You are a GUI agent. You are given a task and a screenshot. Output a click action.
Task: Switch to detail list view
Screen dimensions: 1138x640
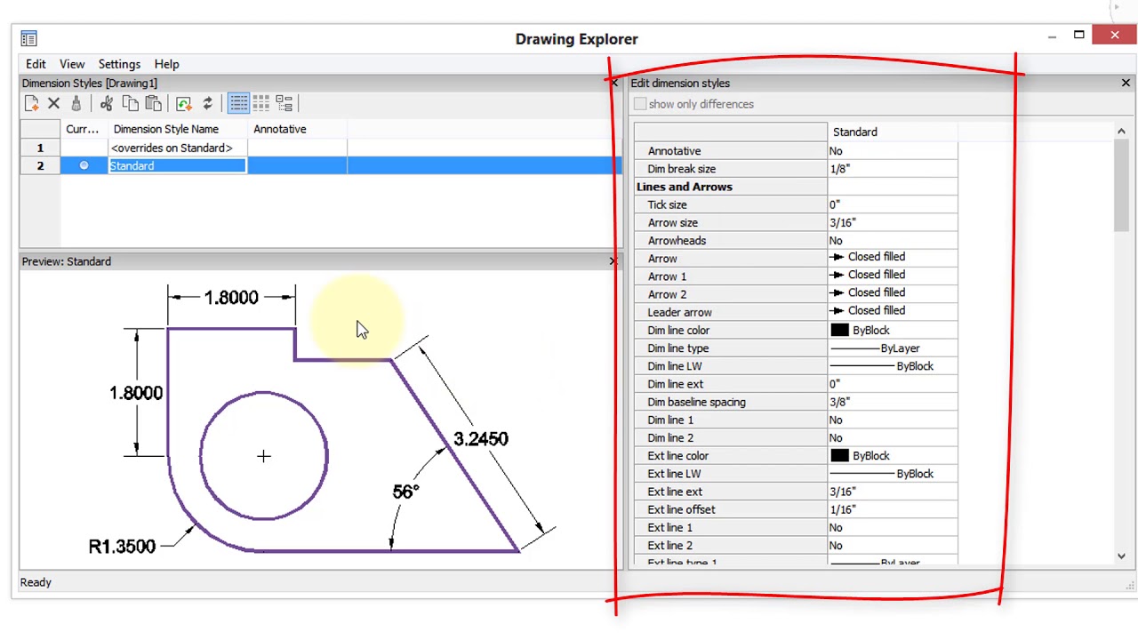[x=238, y=104]
